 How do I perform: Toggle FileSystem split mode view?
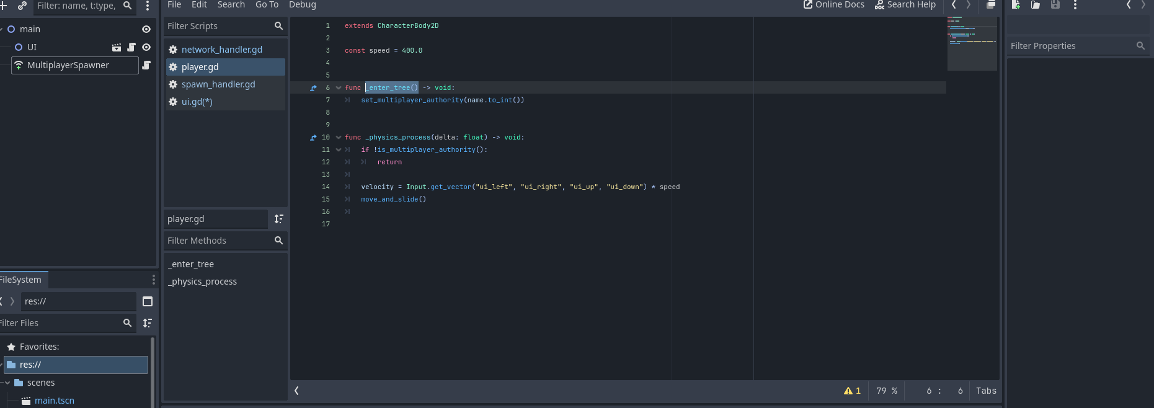click(x=148, y=301)
